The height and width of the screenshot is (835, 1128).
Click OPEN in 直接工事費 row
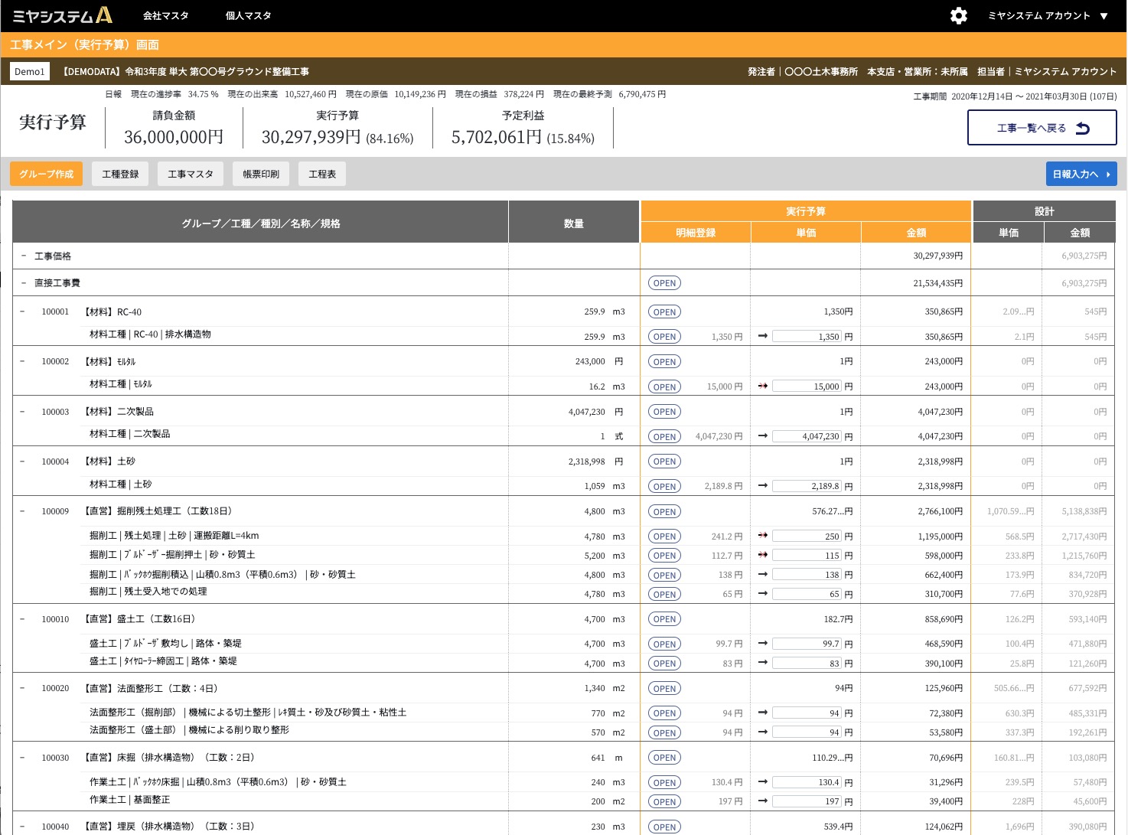pyautogui.click(x=664, y=283)
